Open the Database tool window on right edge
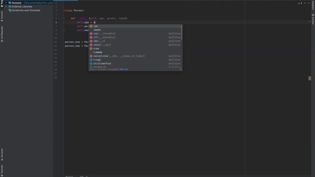This screenshot has height=177, width=315. pos(313,5)
